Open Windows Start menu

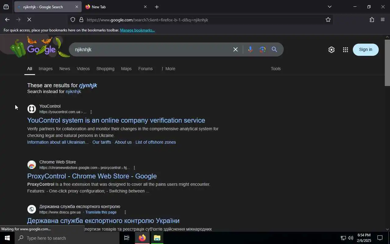coord(7,238)
